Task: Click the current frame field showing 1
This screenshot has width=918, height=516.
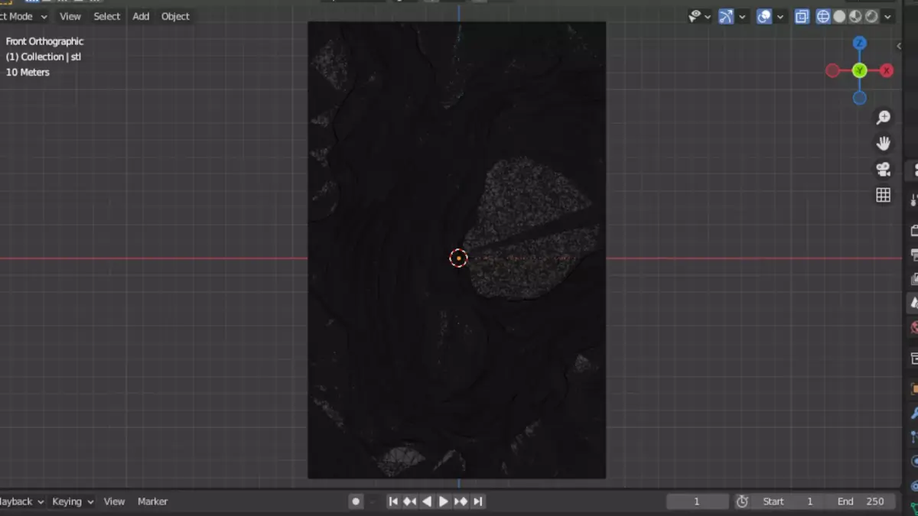Action: [x=697, y=501]
